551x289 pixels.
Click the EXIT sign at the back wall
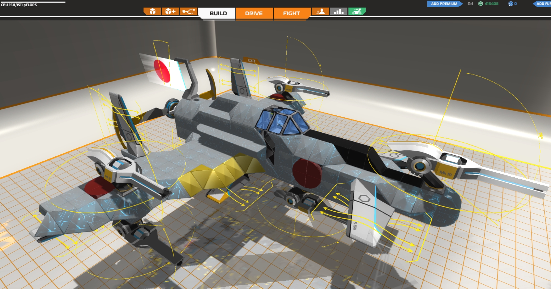[x=252, y=61]
